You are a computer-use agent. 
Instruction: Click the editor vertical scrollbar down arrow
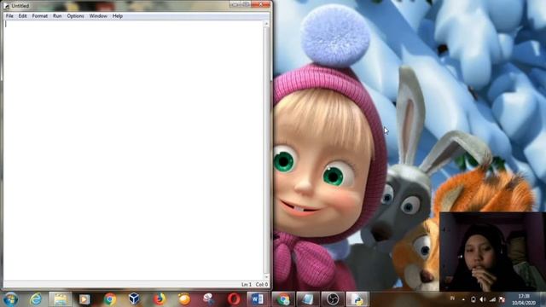[266, 277]
